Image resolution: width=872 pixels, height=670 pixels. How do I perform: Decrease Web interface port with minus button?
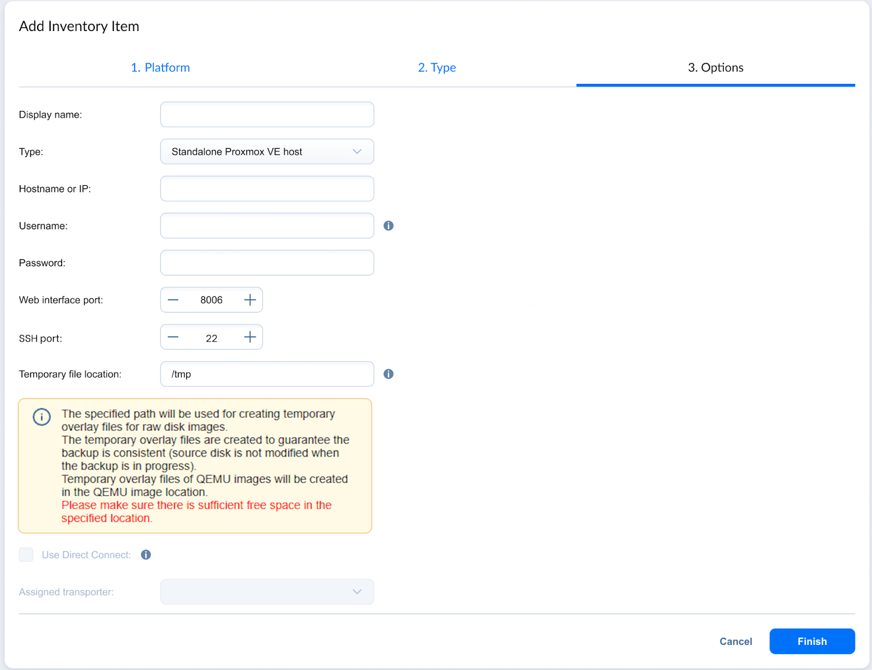[x=173, y=300]
